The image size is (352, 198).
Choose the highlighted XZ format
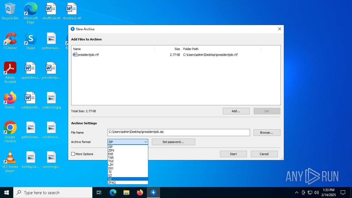(x=128, y=179)
